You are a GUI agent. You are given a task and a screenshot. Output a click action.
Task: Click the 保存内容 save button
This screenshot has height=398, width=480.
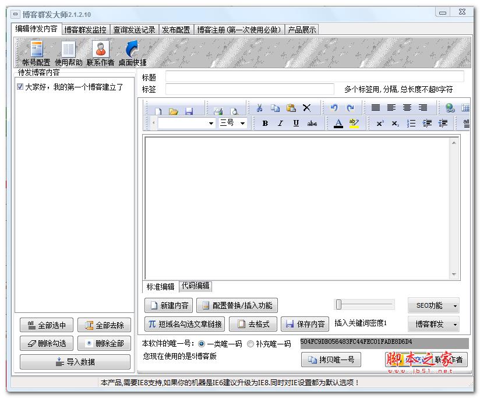point(305,324)
